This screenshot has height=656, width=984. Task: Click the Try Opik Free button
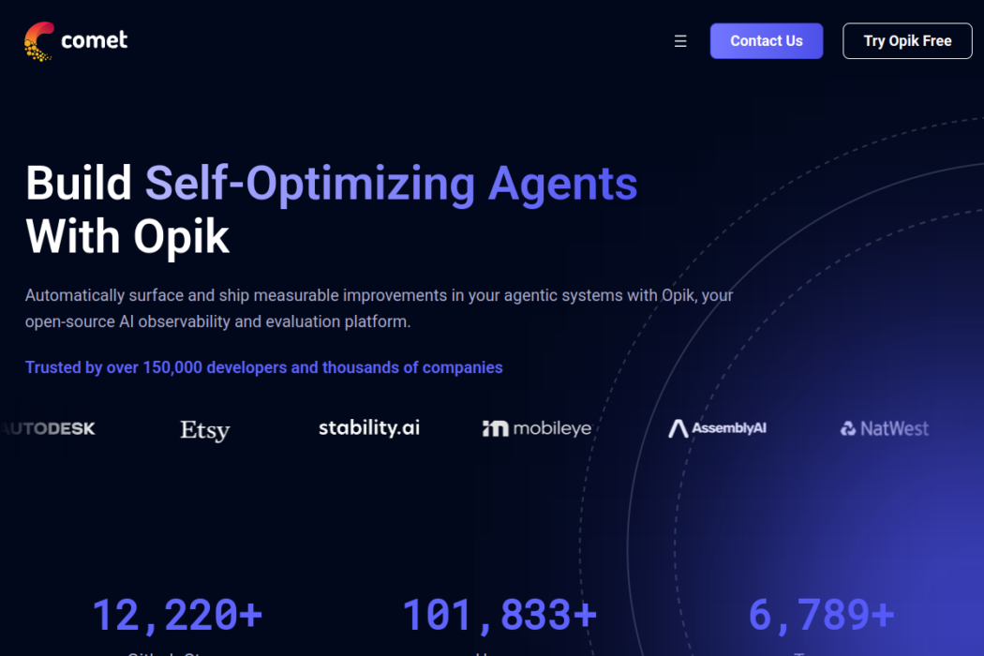tap(907, 41)
